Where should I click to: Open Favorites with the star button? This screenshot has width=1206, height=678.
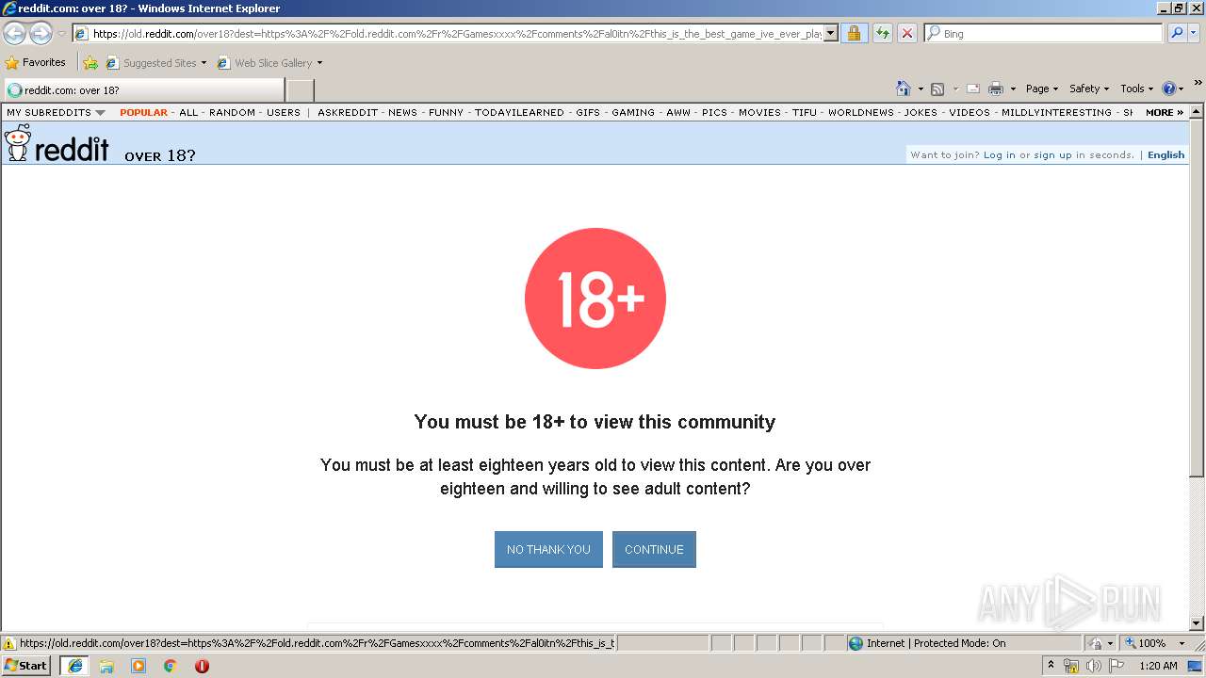click(36, 63)
